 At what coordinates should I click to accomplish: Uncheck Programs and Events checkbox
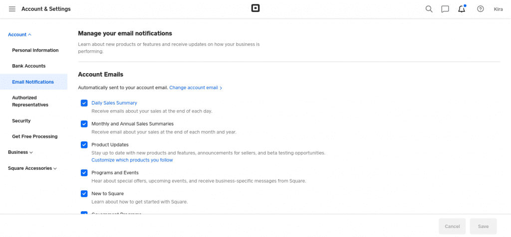84,173
